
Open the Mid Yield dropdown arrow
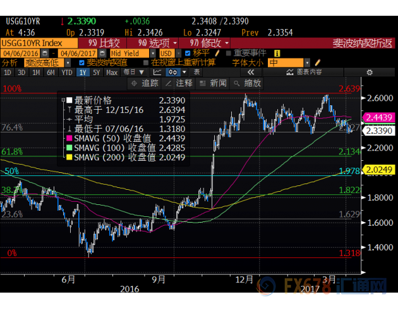tap(152, 54)
